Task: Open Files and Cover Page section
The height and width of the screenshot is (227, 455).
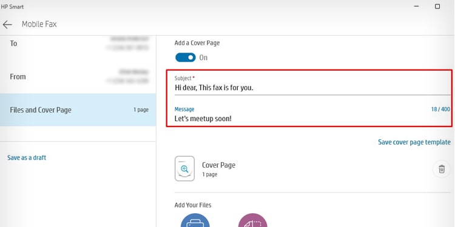Action: click(x=78, y=110)
